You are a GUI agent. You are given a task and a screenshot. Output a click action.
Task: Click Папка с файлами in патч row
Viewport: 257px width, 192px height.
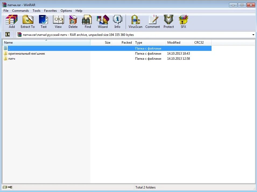(148, 59)
